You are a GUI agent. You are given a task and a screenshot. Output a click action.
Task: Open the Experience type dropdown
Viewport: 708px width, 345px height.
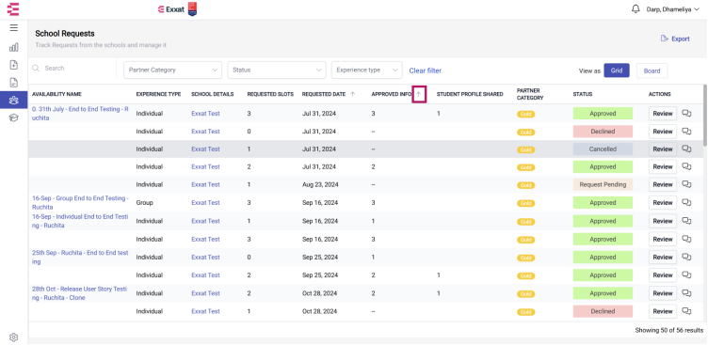[366, 70]
